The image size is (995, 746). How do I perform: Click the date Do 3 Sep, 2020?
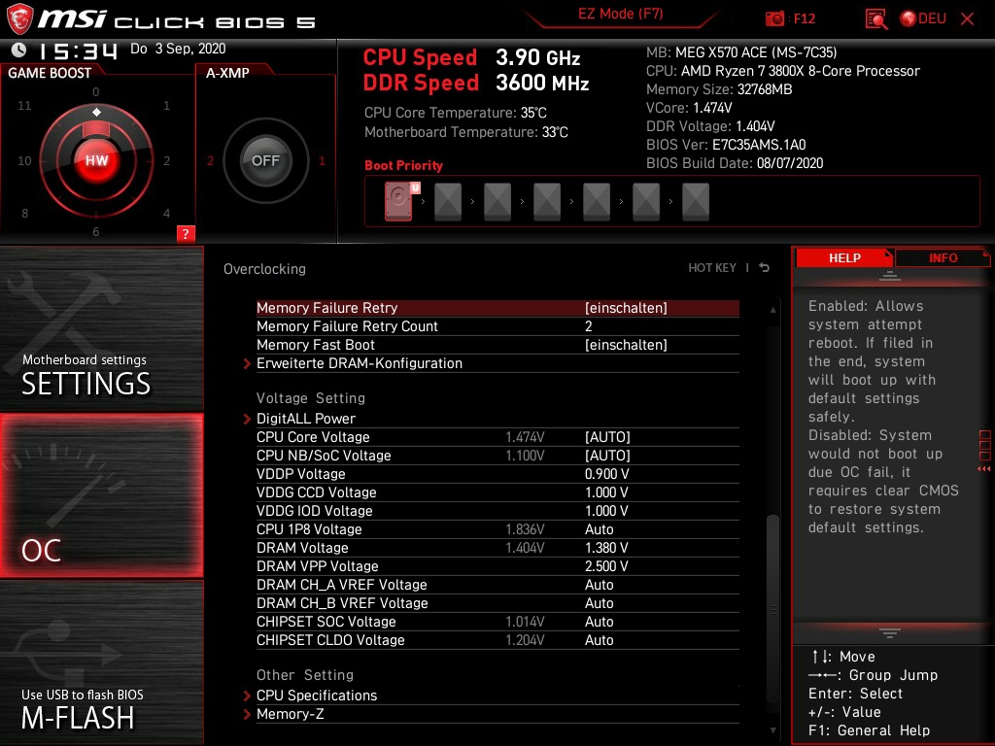pyautogui.click(x=178, y=49)
